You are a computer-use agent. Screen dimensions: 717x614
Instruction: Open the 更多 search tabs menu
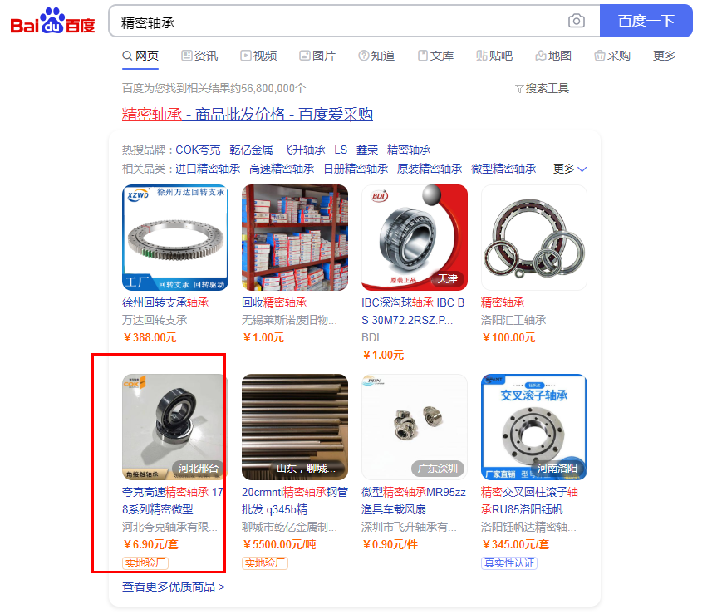[x=665, y=56]
